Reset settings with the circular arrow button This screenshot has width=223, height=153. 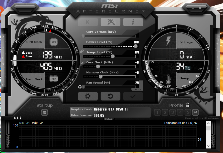point(110,96)
